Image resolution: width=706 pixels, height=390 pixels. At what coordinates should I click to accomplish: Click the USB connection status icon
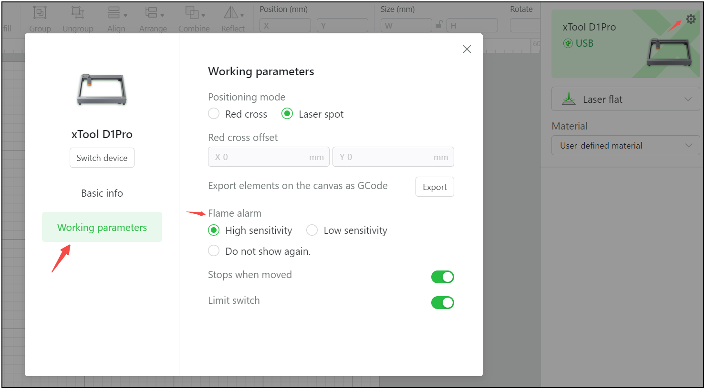[568, 43]
